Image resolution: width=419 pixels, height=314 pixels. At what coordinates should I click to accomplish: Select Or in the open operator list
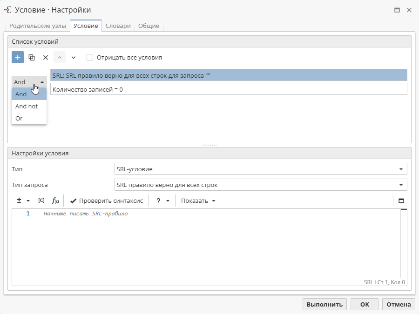(19, 118)
